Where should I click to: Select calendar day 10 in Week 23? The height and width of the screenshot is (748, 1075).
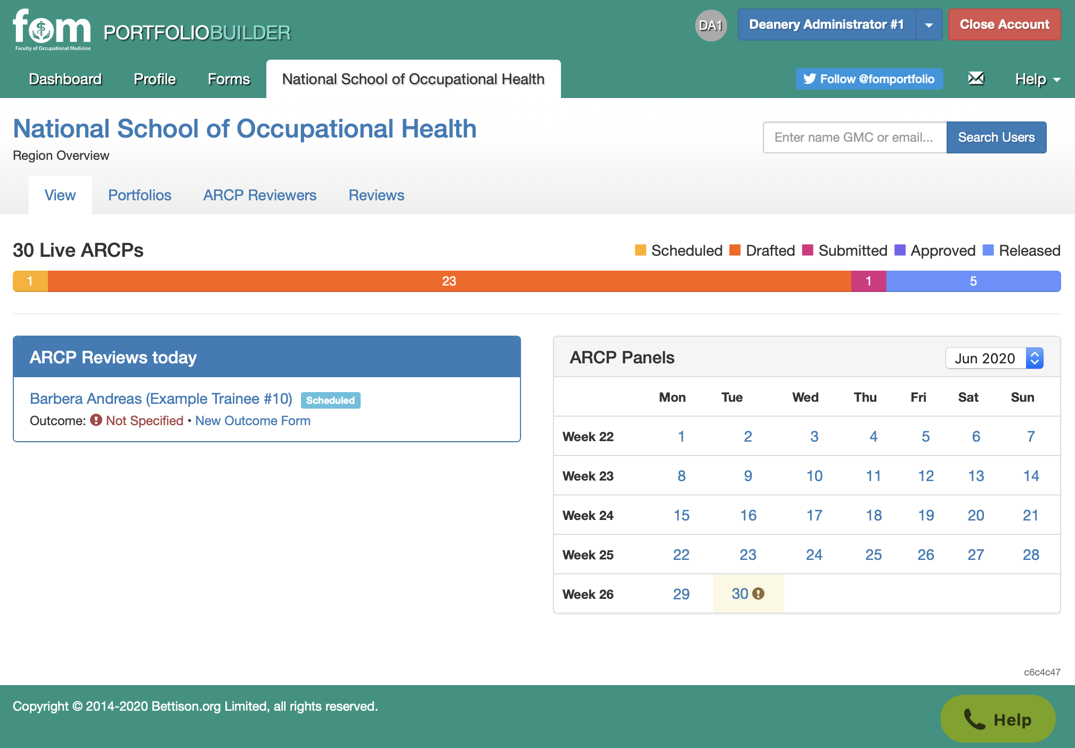[x=815, y=476]
